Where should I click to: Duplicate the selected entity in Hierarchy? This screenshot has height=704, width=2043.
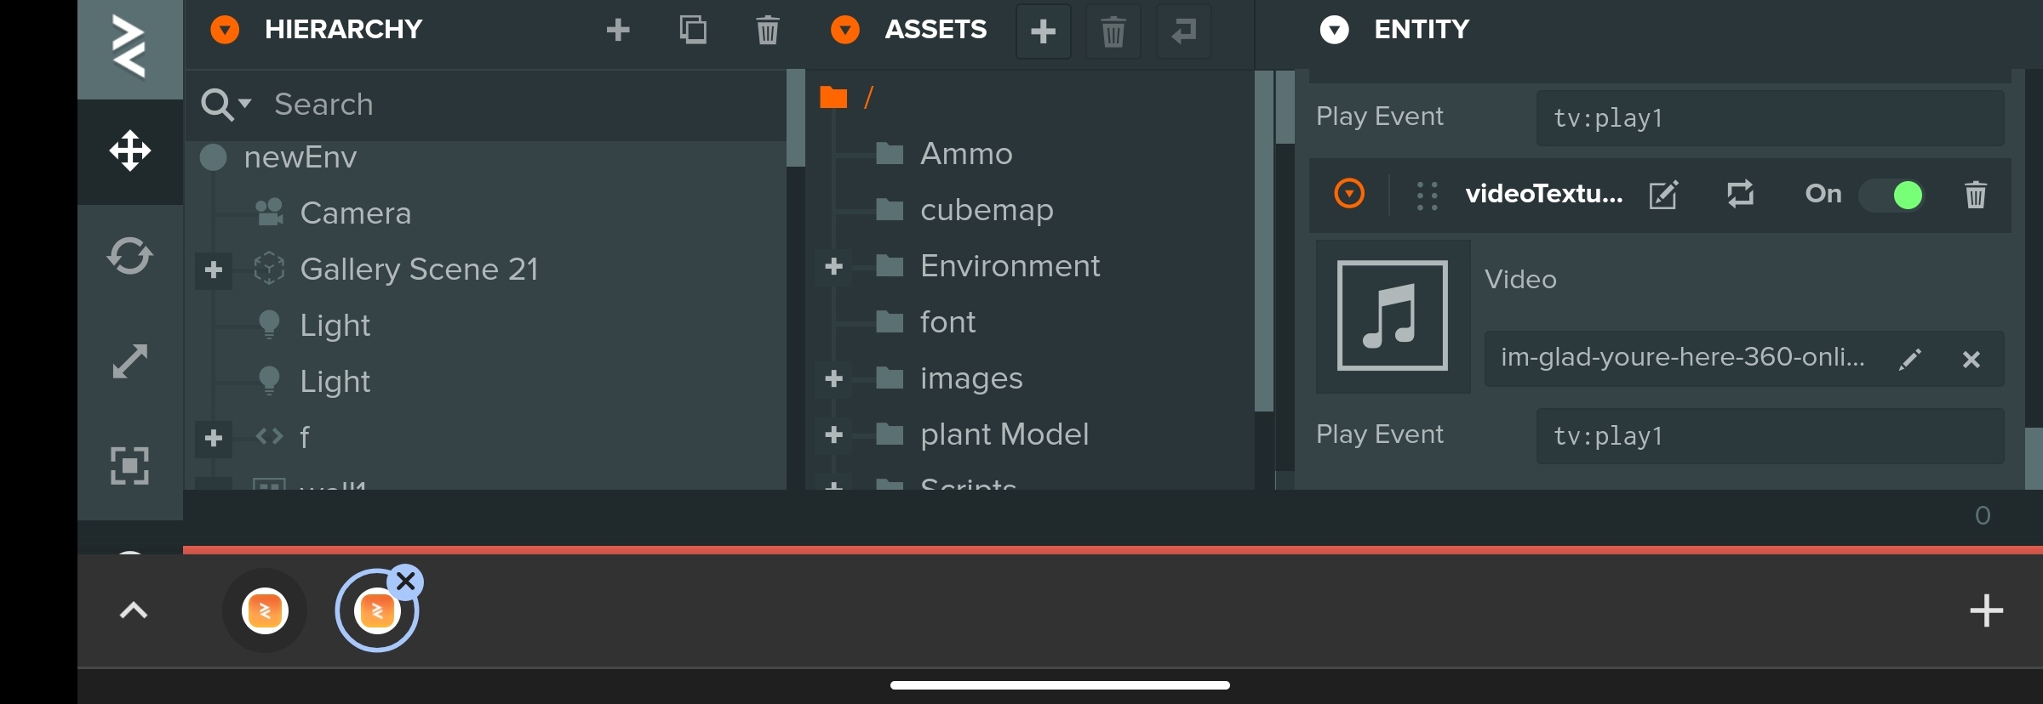tap(693, 31)
